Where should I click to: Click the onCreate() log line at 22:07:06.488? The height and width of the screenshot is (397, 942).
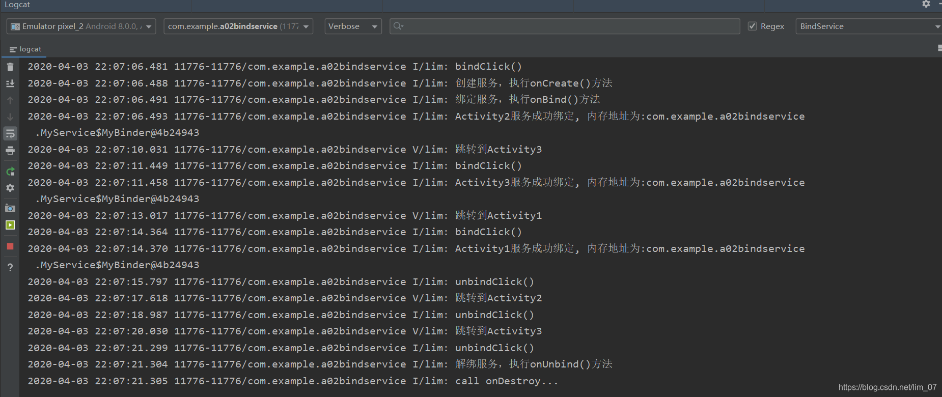320,83
